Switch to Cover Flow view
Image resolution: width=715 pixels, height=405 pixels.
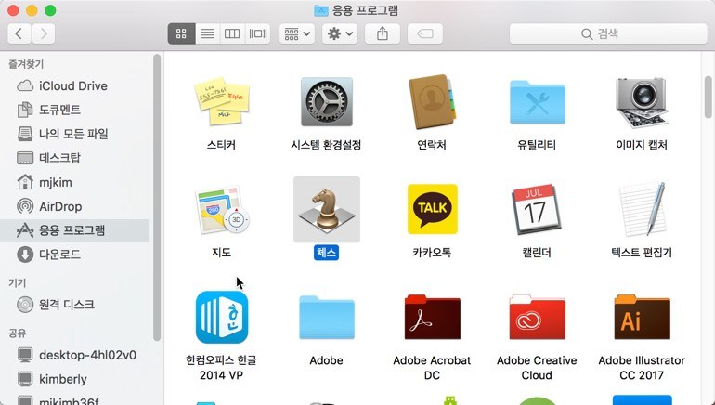click(x=257, y=33)
